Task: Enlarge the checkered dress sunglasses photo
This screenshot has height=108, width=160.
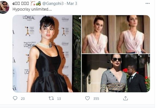Action: [x=116, y=73]
